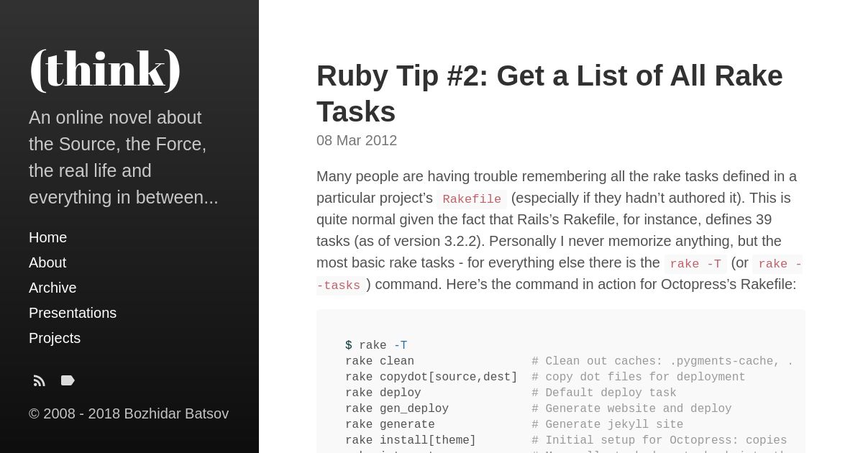Open the Presentations link
The width and height of the screenshot is (863, 453).
click(73, 313)
